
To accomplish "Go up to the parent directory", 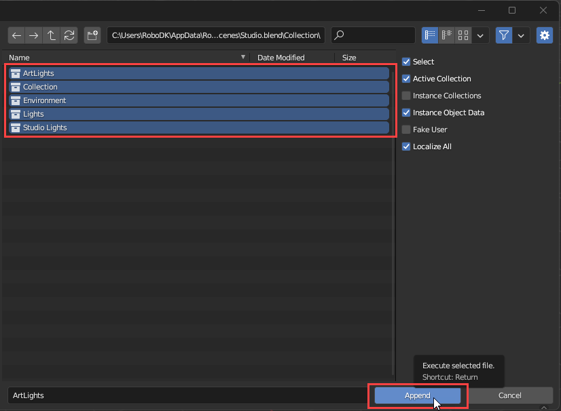I will 52,35.
